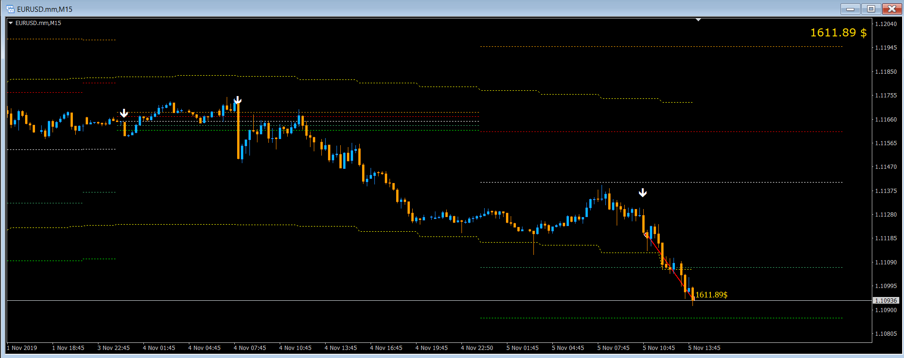Click time axis label 4 Nov 10:45
Viewport: 904px width, 358px height.
pos(295,348)
